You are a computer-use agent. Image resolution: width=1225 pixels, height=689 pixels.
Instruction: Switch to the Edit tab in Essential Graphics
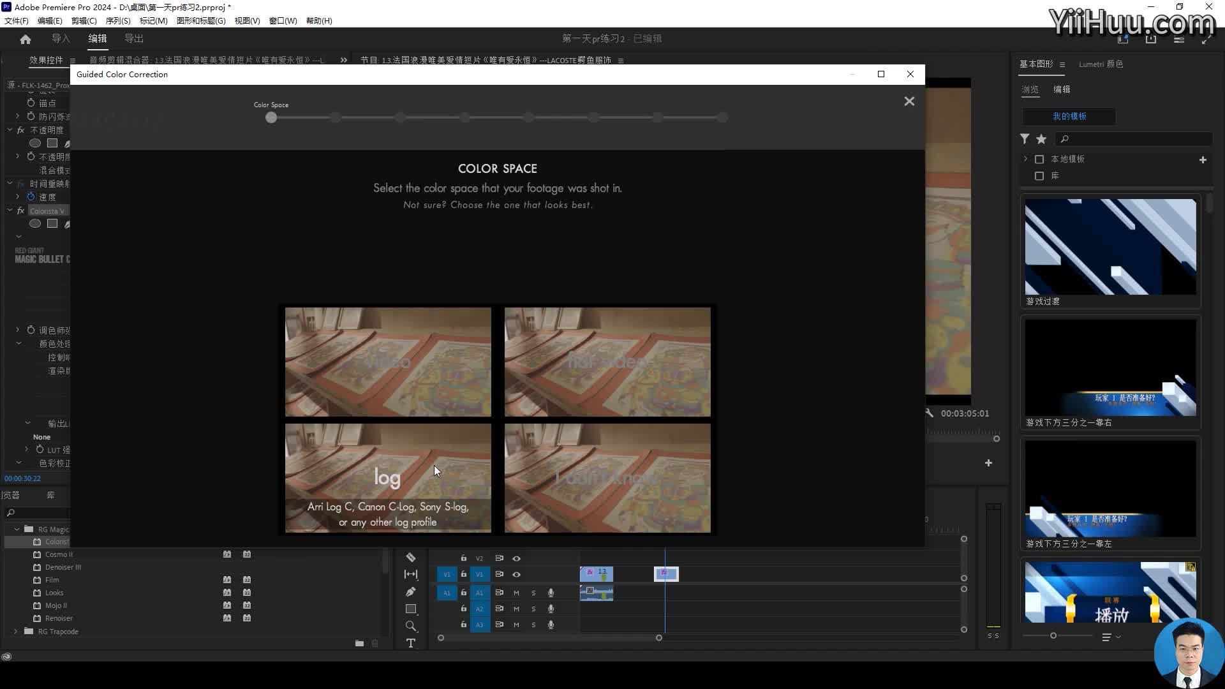(x=1062, y=90)
